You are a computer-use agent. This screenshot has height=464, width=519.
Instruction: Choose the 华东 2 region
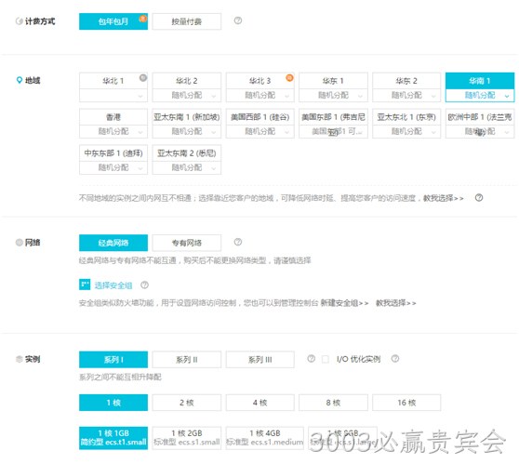[406, 81]
